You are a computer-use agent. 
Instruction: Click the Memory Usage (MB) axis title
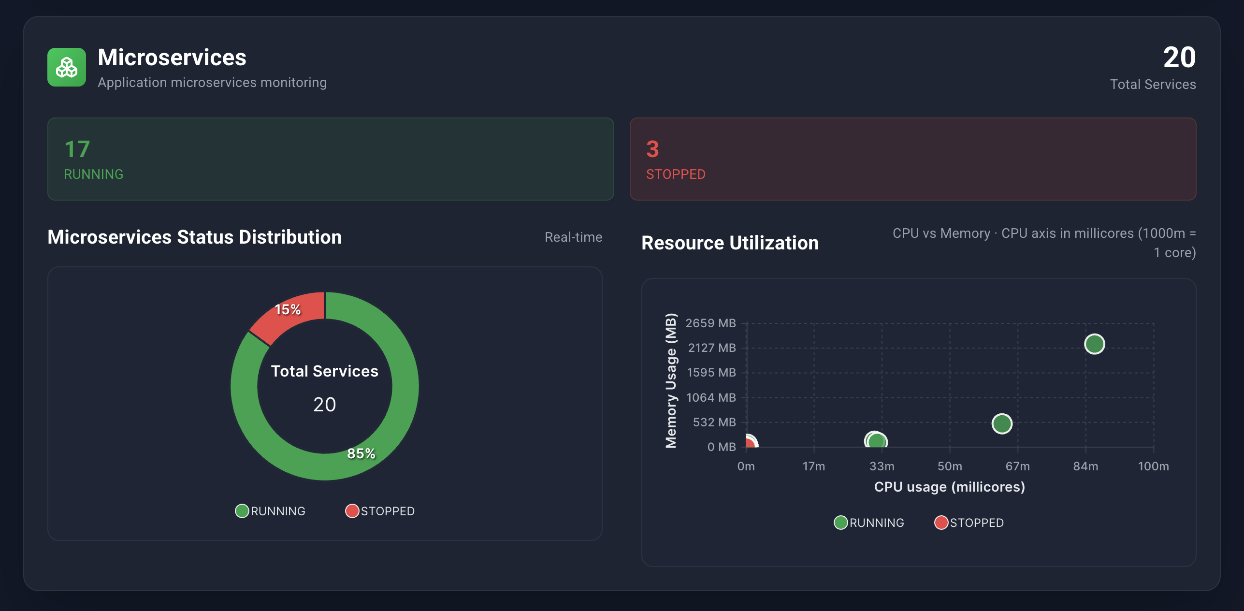tap(671, 381)
